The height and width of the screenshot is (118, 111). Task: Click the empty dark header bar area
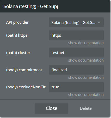pos(84,6)
